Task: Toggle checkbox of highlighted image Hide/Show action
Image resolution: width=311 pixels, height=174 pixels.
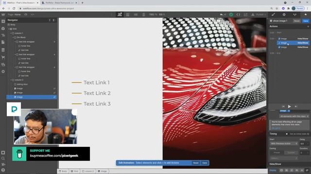Action: pyautogui.click(x=279, y=43)
